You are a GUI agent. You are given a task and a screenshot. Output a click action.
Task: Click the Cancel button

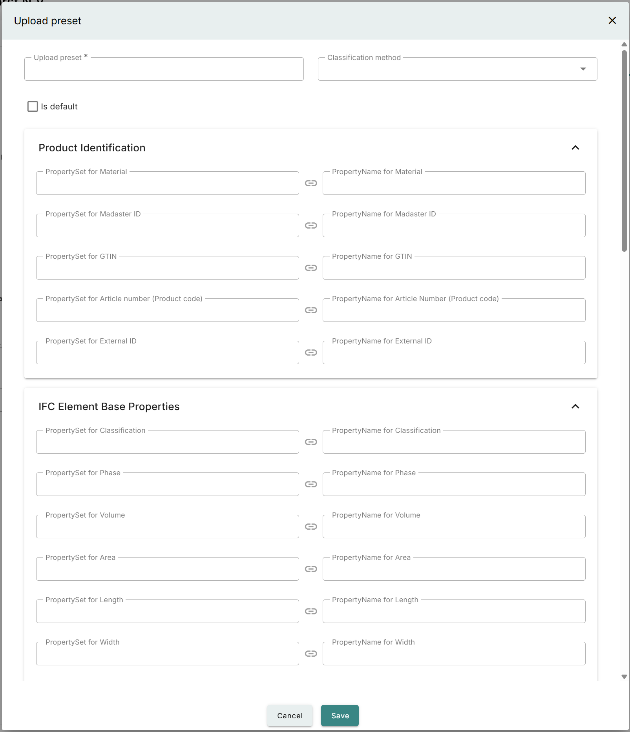click(290, 716)
